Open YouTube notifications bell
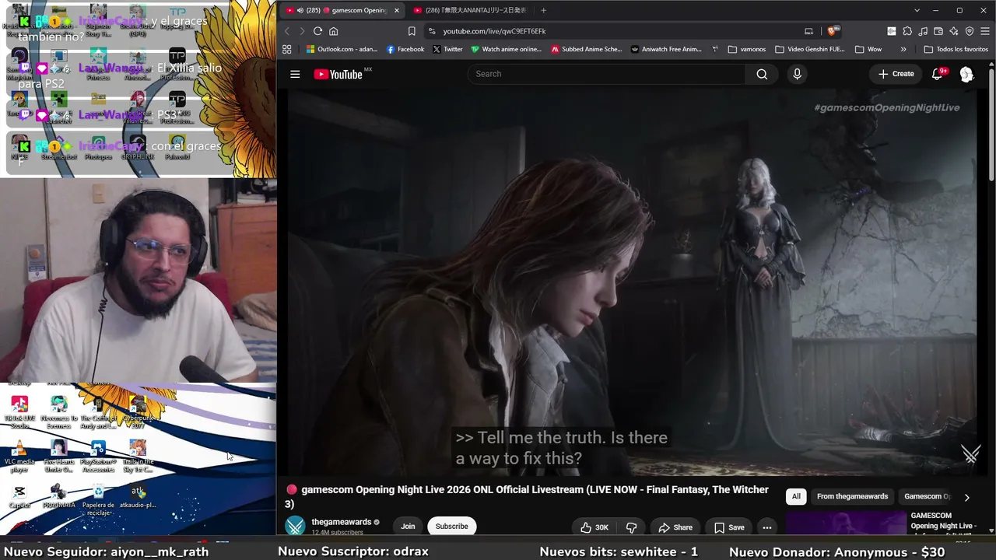The width and height of the screenshot is (996, 560). tap(938, 74)
